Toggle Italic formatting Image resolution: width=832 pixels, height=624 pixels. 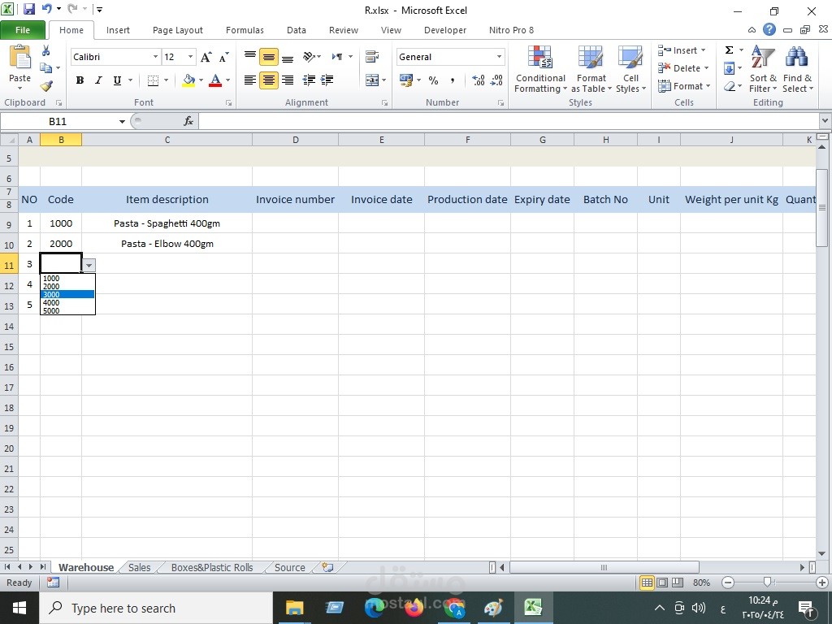[x=98, y=80]
